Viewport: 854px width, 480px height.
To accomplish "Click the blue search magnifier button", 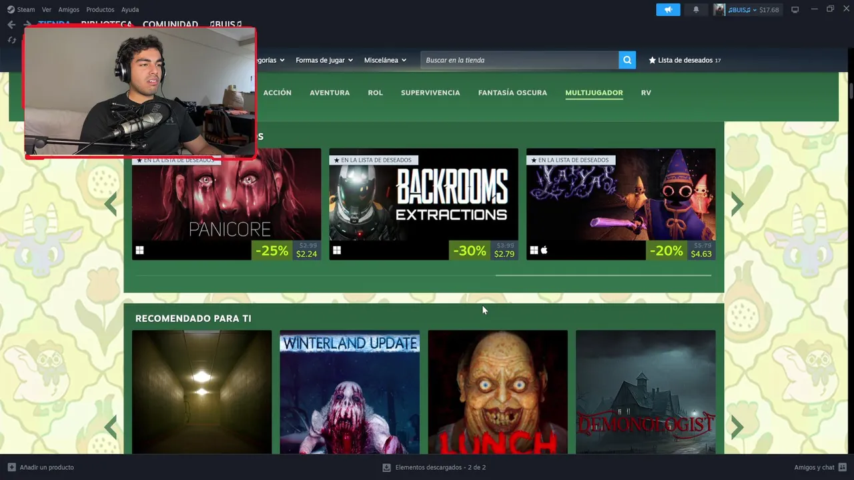I will [627, 60].
